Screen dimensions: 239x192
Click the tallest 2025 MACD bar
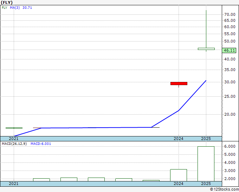pos(206,164)
